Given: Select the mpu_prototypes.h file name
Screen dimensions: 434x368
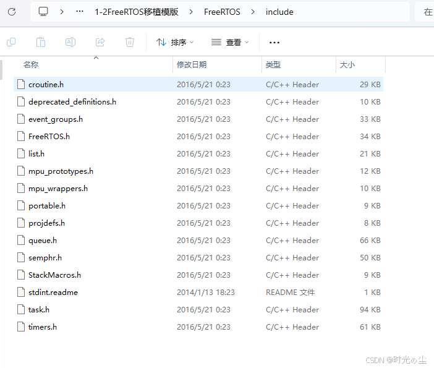Looking at the screenshot, I should (x=61, y=171).
